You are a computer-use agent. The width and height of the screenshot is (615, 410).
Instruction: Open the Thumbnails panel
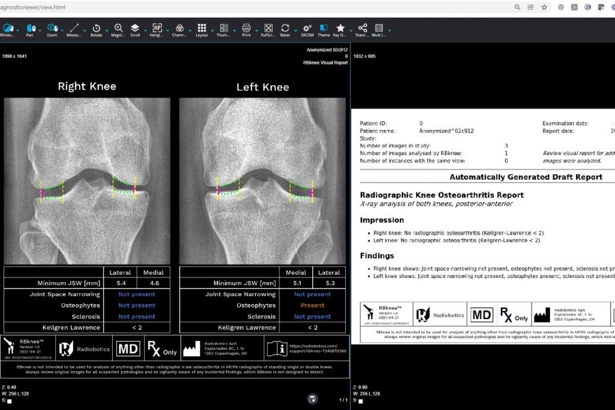point(224,28)
